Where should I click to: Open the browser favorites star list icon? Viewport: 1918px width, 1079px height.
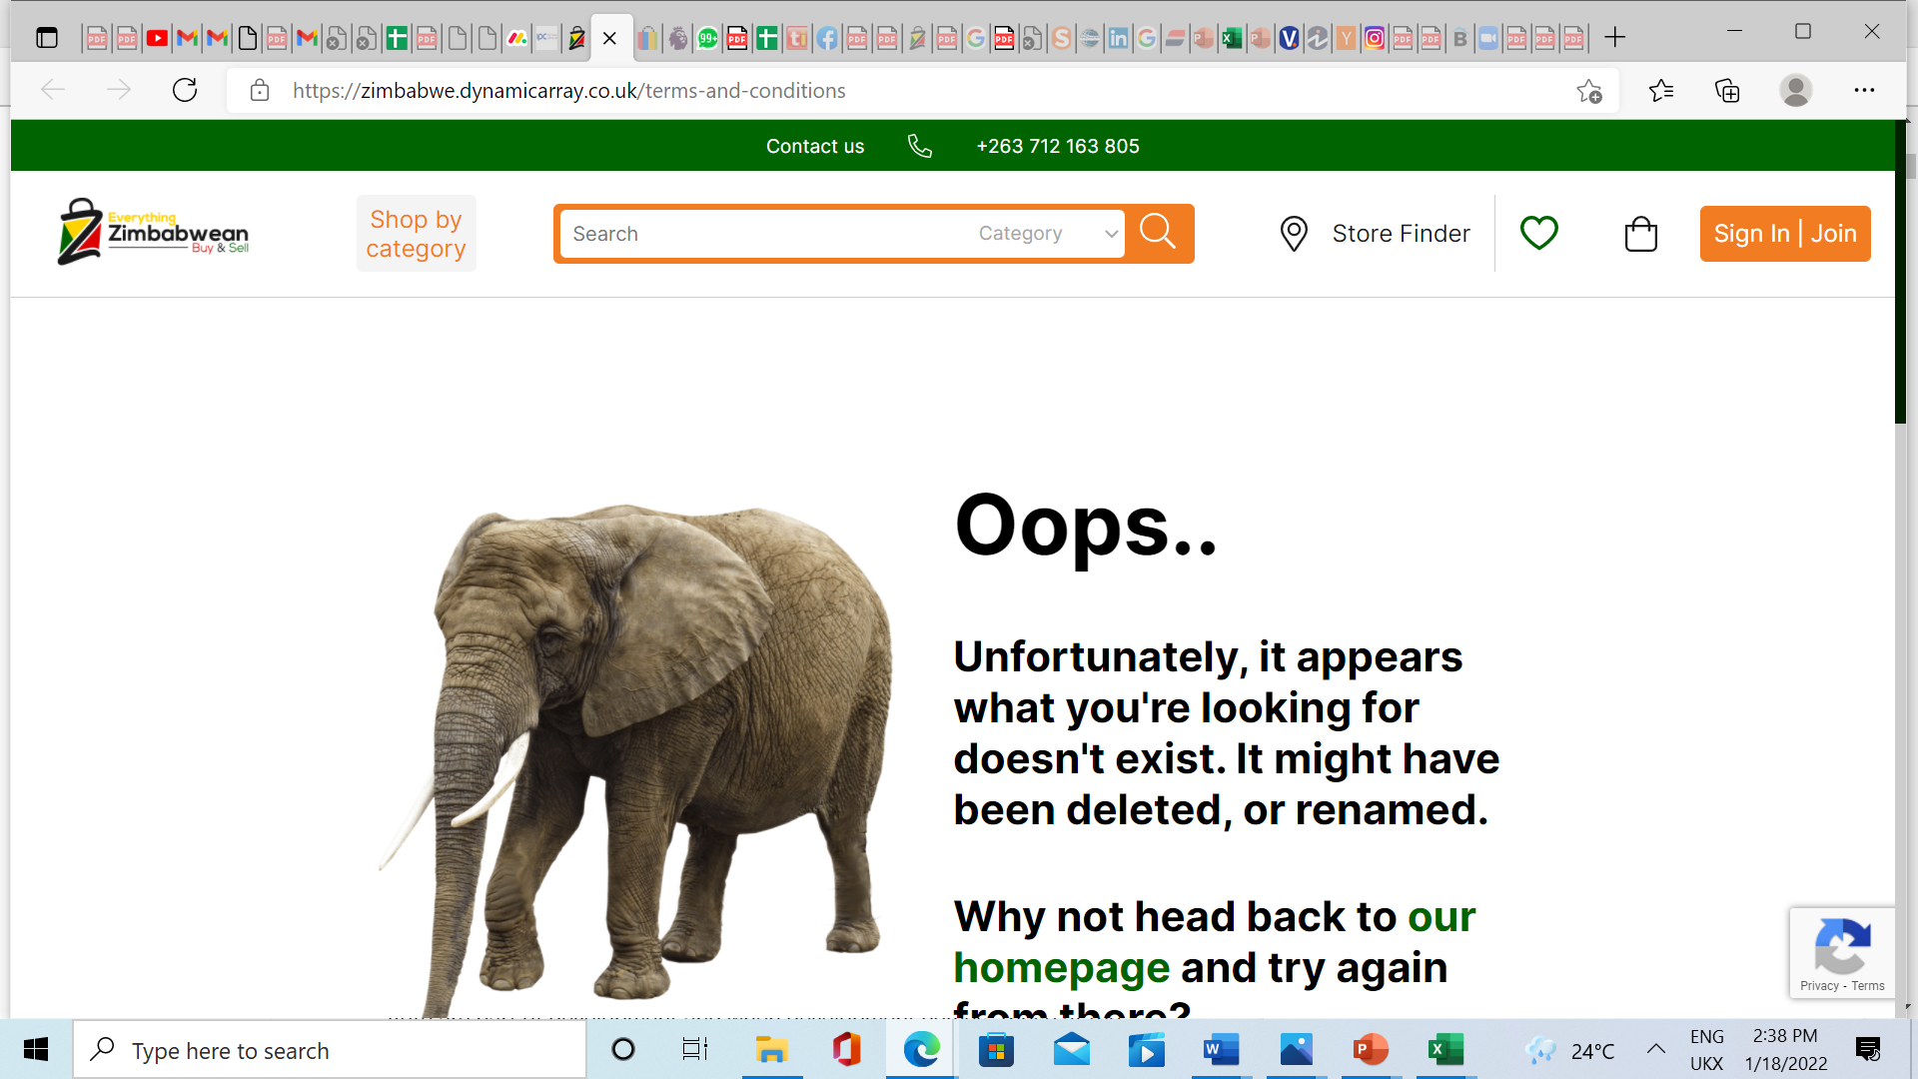point(1661,91)
